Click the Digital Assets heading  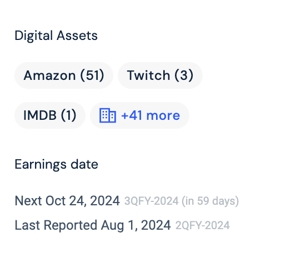click(56, 36)
